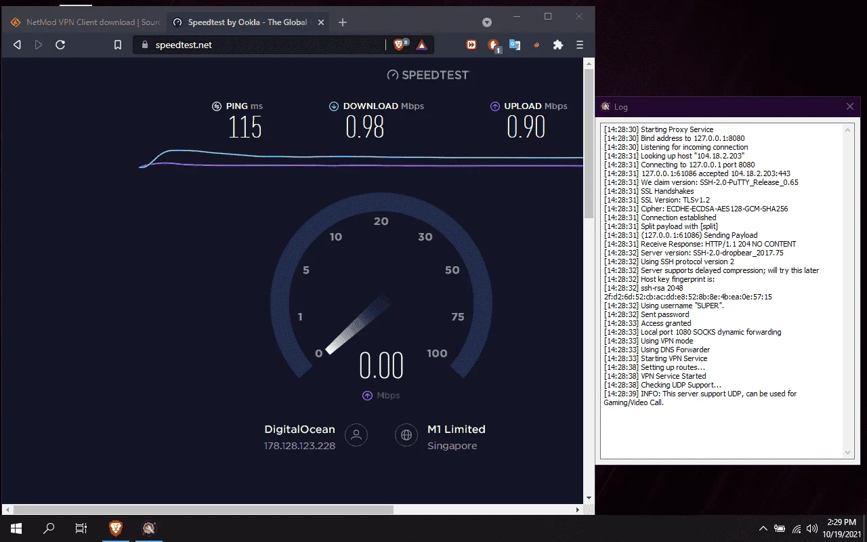
Task: Open a new browser tab
Action: tap(343, 22)
